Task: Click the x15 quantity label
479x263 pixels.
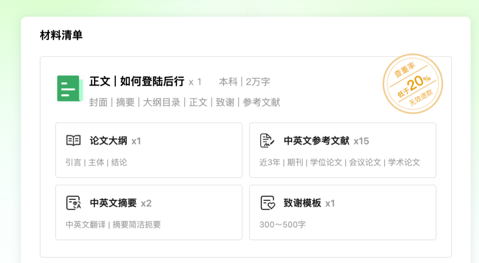Action: pyautogui.click(x=361, y=141)
